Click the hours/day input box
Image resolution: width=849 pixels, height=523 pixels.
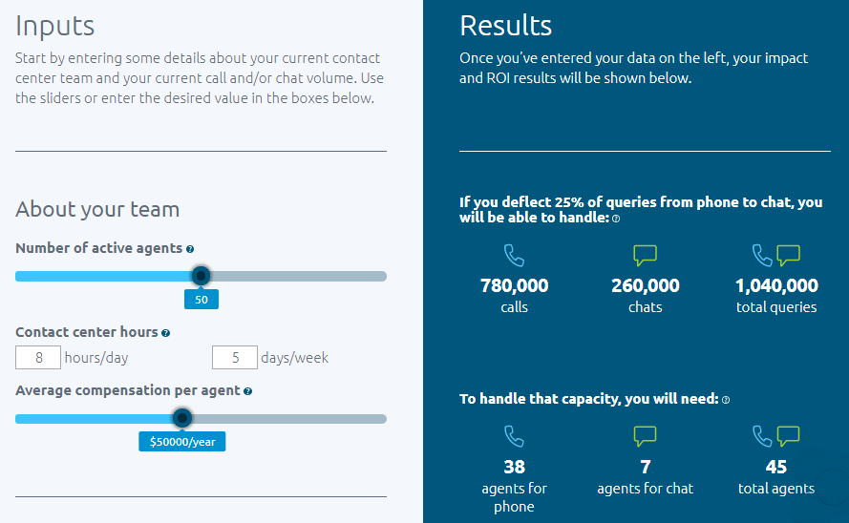pyautogui.click(x=38, y=358)
